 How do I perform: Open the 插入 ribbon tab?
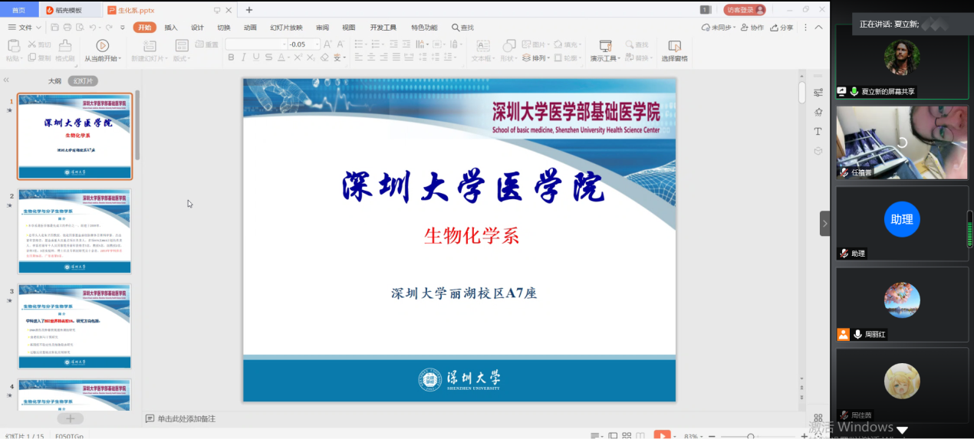[x=171, y=28]
